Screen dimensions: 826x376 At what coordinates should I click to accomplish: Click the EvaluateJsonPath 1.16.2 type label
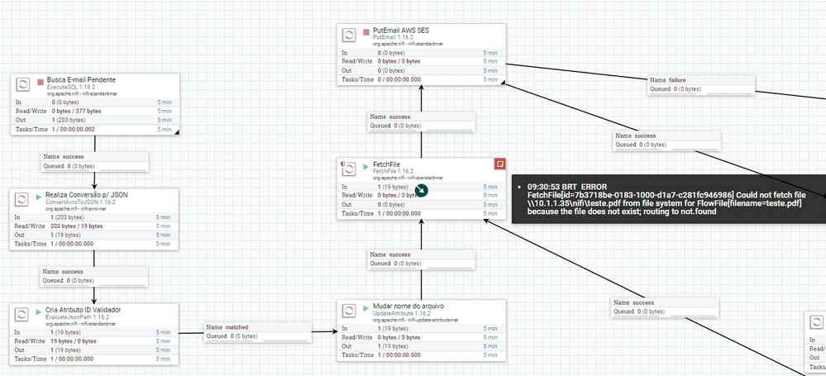pos(78,317)
